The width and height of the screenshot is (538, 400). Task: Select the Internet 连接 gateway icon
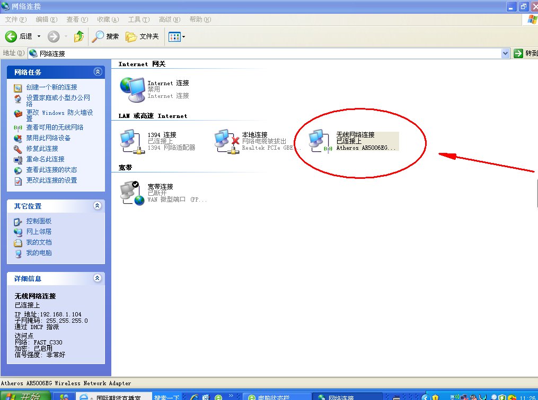[x=132, y=89]
